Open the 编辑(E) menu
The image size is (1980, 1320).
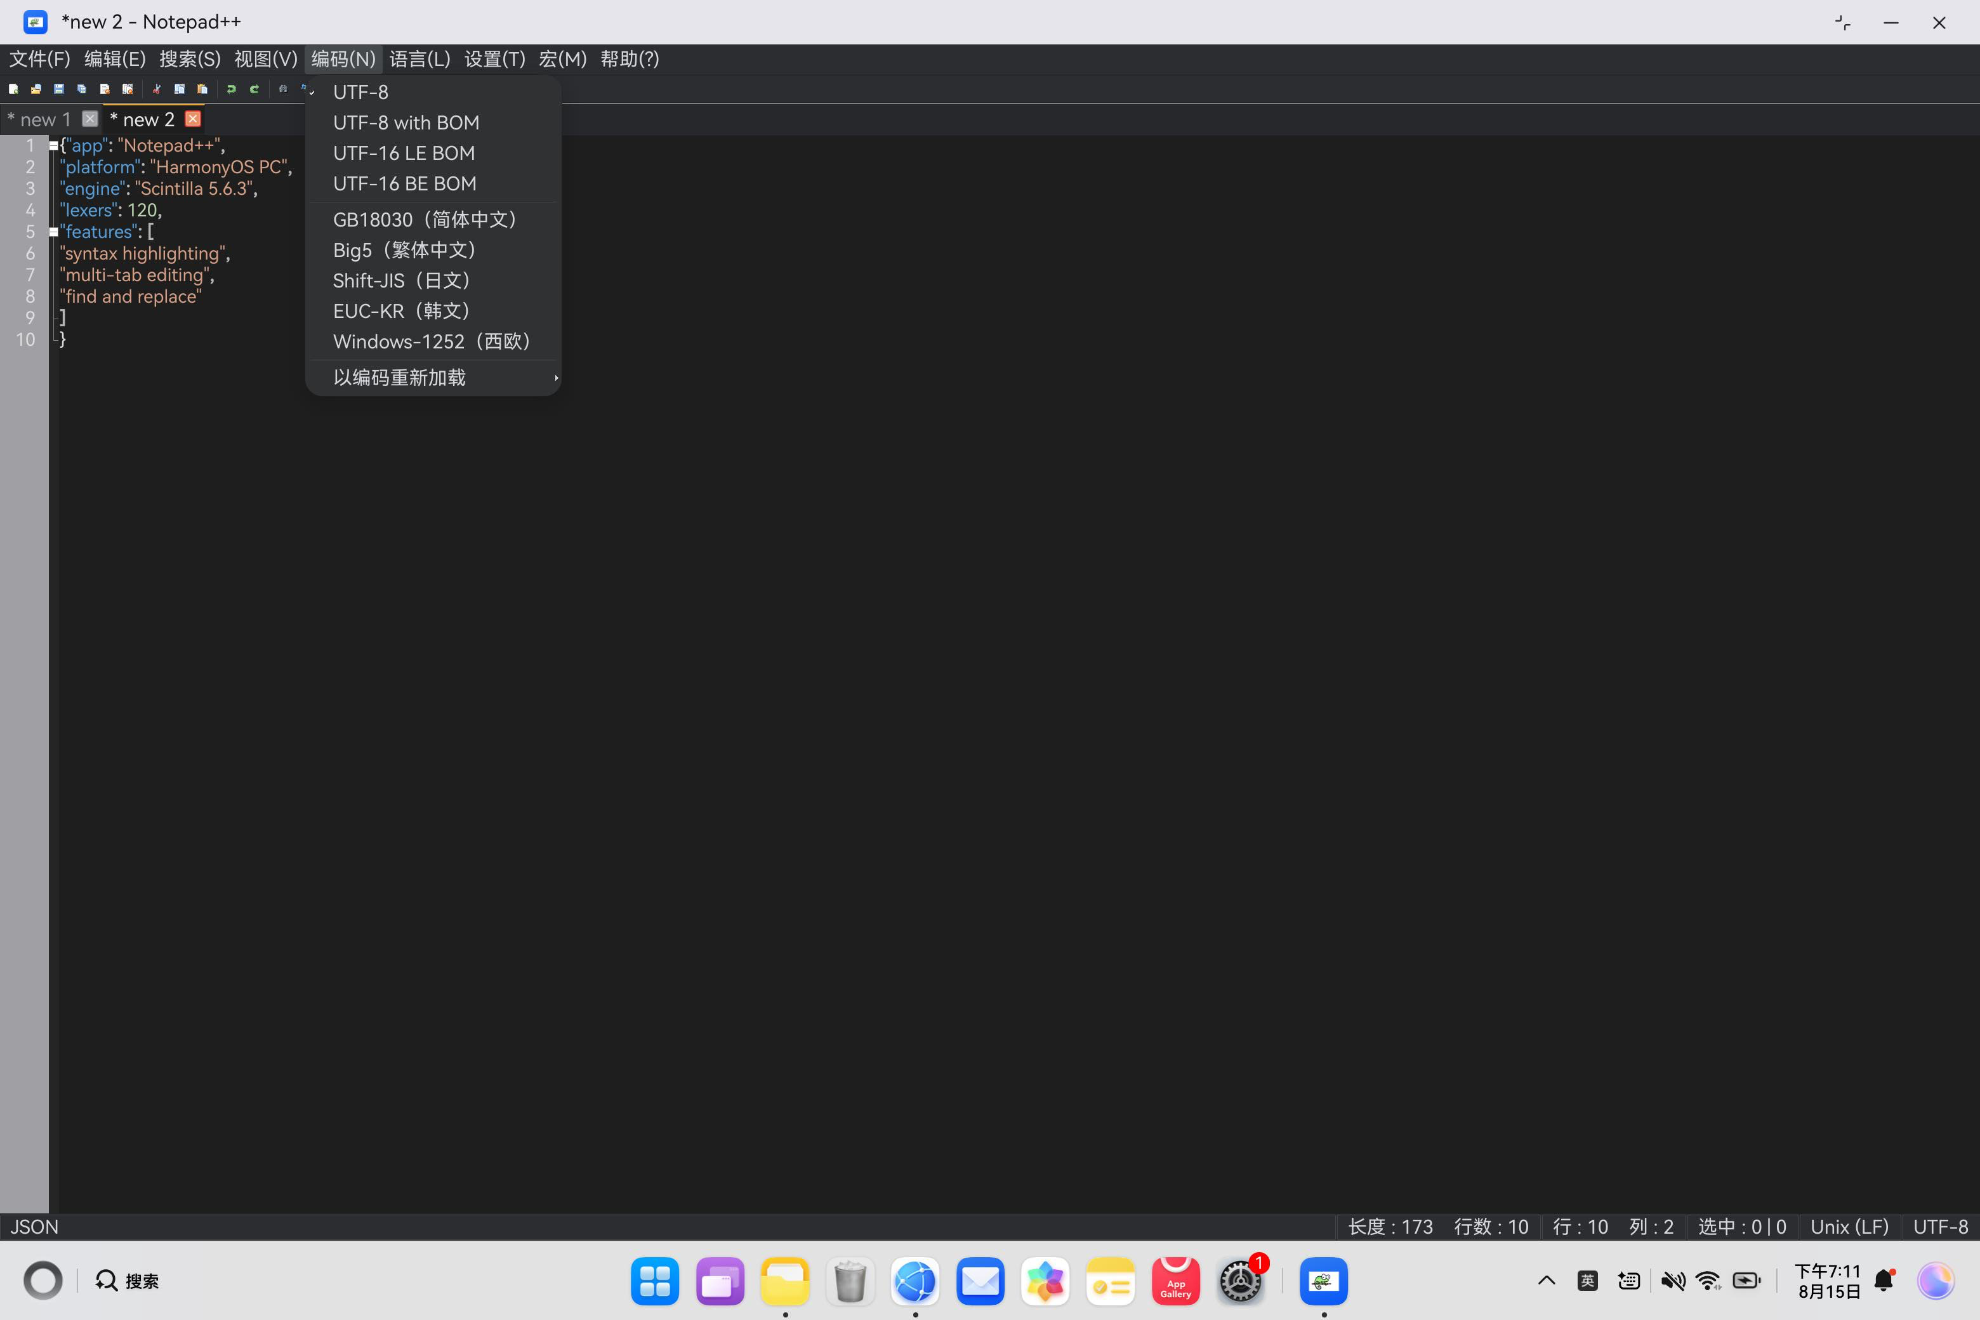114,59
